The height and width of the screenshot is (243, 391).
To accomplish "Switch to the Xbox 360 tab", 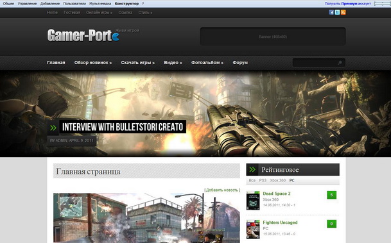I will click(277, 180).
